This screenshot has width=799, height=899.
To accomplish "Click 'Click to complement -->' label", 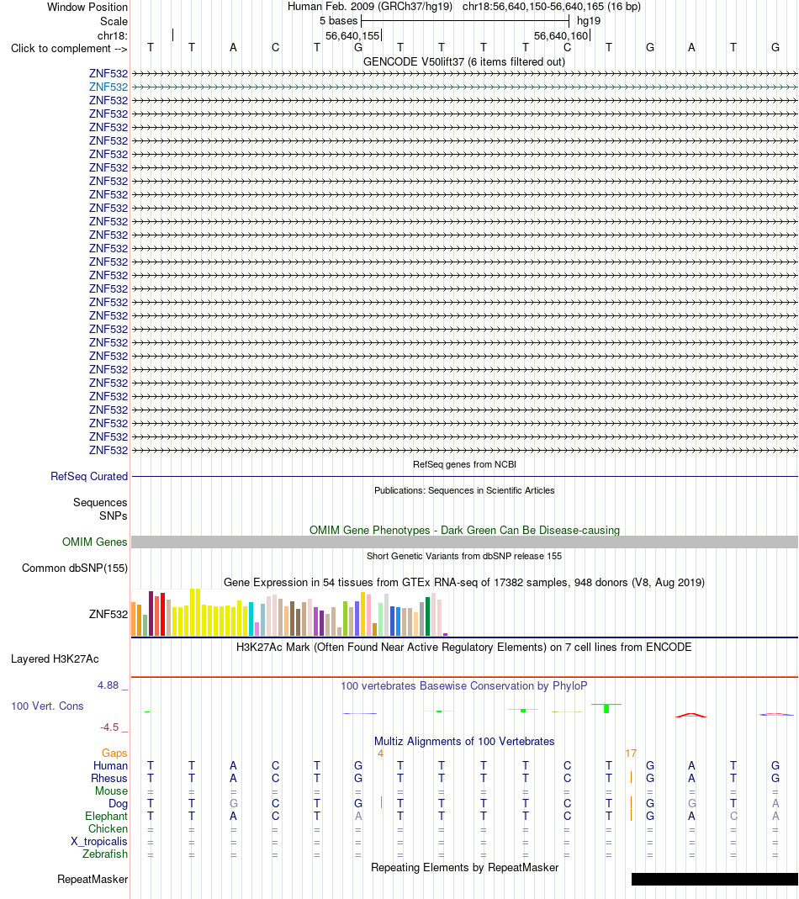I will tap(69, 48).
